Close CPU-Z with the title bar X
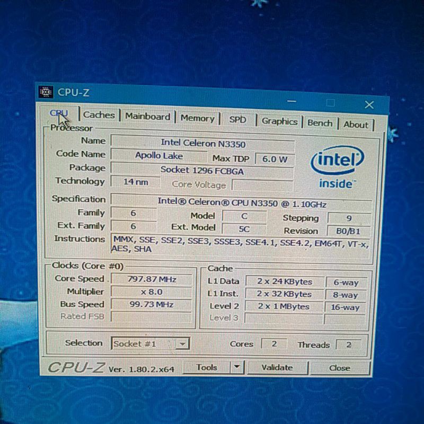Viewport: 424px width, 424px height. pos(369,104)
